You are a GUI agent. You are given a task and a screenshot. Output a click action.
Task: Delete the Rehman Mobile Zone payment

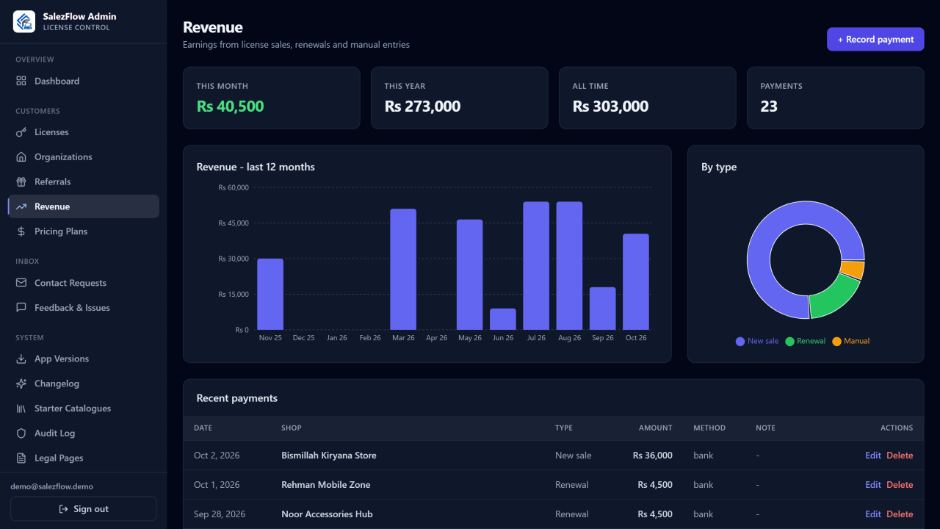900,485
